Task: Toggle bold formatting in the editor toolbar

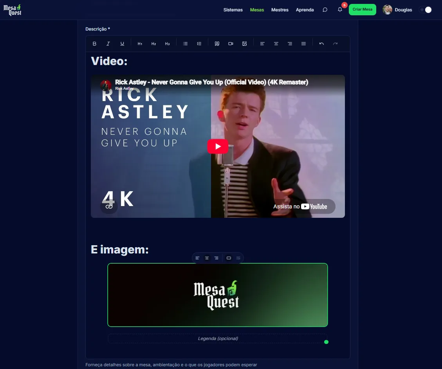Action: click(x=94, y=44)
